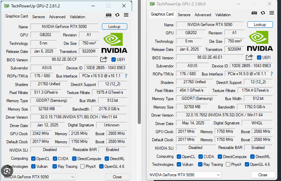Toggle CUDA checkbox in GPU-Z 2.66.0

(200, 156)
